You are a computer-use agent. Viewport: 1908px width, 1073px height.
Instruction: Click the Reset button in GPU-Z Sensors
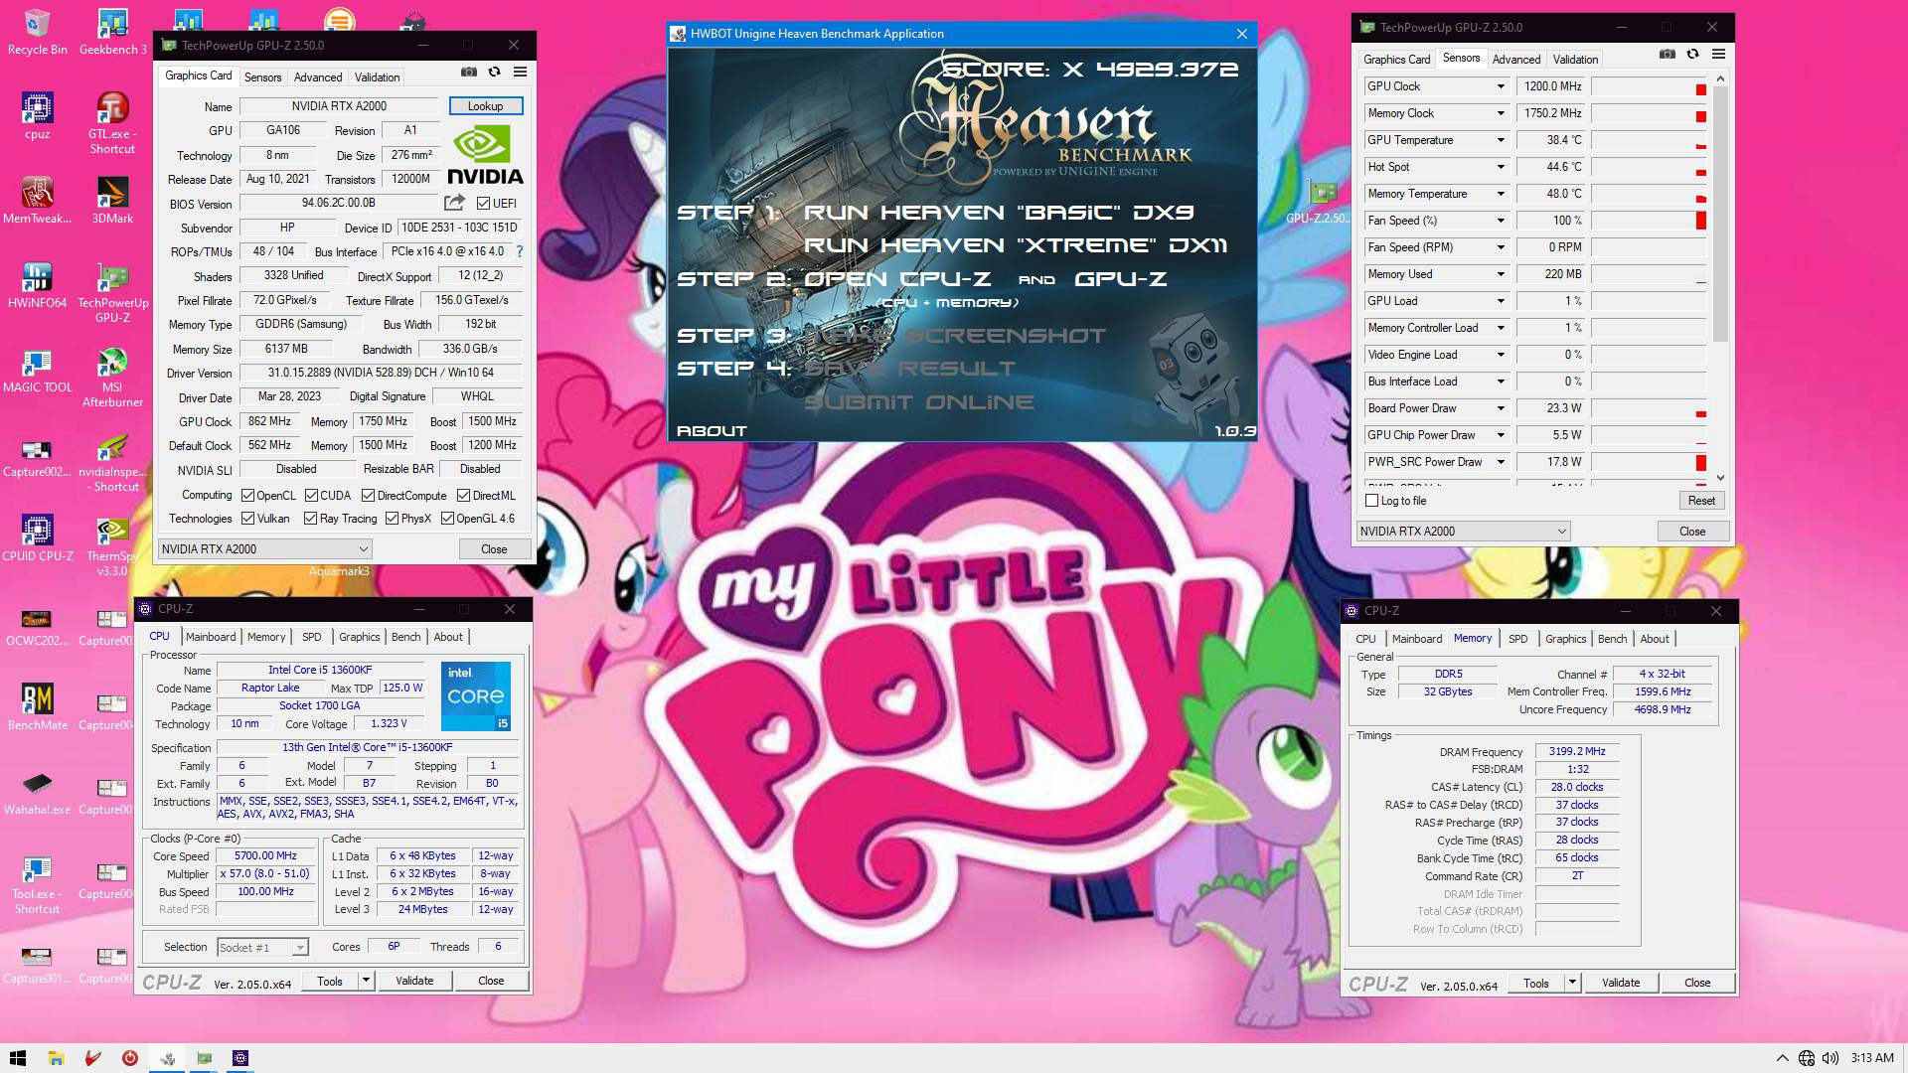[x=1701, y=501]
